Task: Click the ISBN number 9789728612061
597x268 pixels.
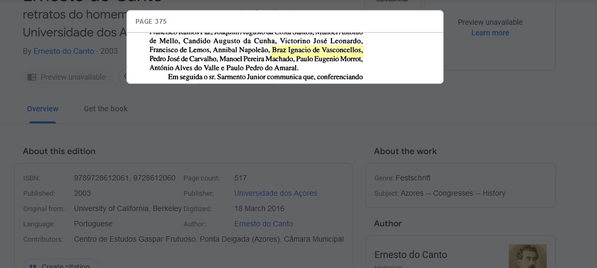Action: click(x=100, y=178)
